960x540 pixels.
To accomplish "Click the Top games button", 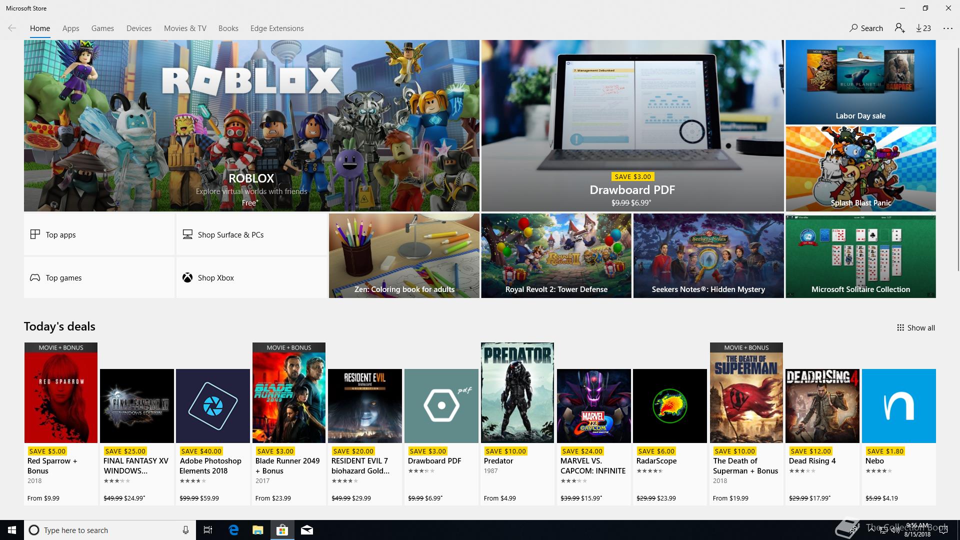I will click(99, 277).
